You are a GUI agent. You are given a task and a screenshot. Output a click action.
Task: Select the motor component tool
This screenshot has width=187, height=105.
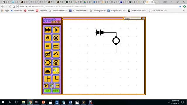click(48, 62)
